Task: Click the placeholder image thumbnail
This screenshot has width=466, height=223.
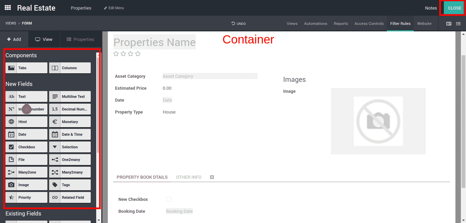Action: (x=378, y=121)
